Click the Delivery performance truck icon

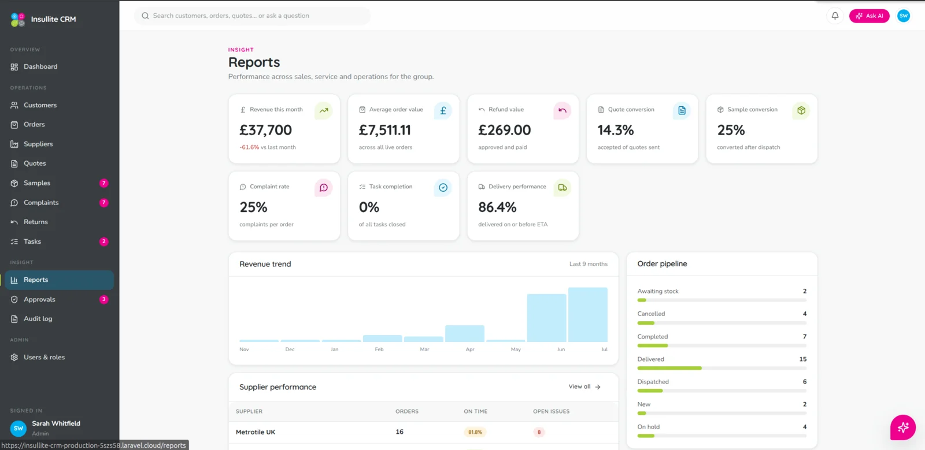(563, 188)
